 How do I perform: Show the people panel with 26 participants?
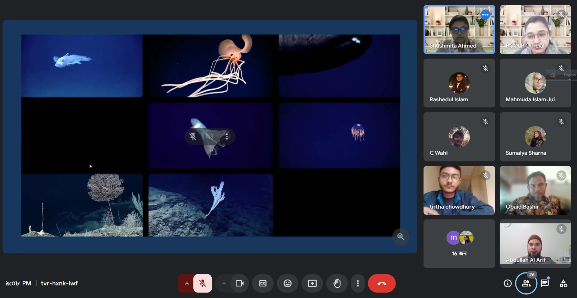click(526, 284)
